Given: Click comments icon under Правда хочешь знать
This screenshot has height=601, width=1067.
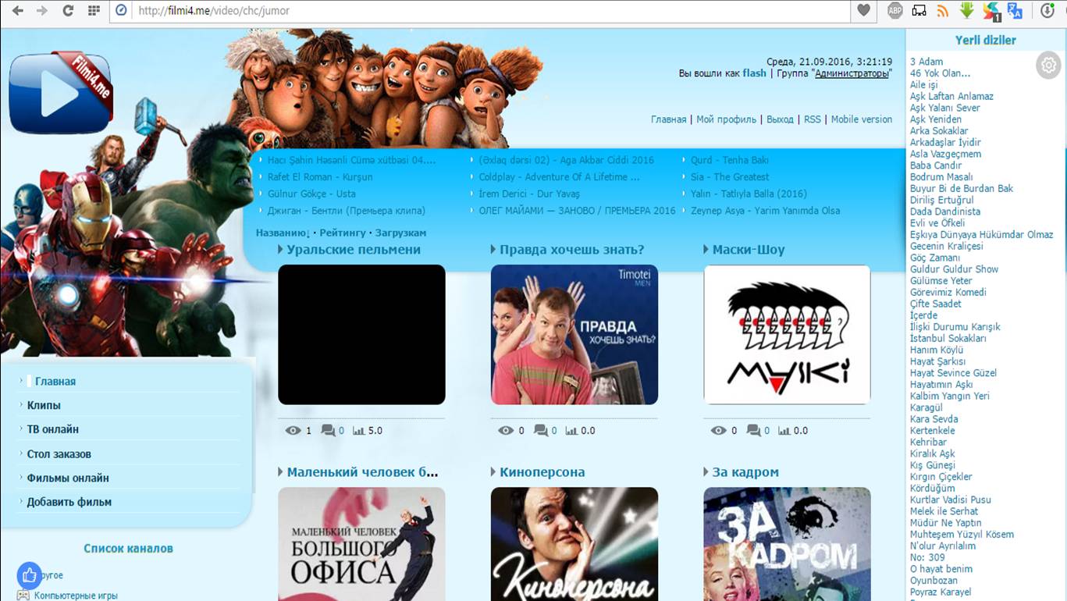Looking at the screenshot, I should click(x=541, y=430).
